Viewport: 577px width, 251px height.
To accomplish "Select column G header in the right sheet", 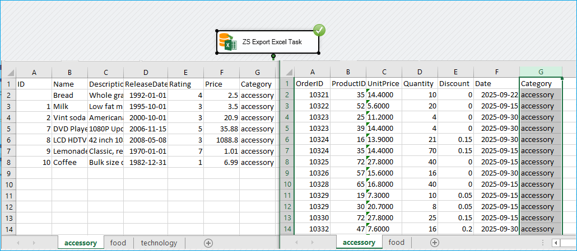I will coord(541,72).
